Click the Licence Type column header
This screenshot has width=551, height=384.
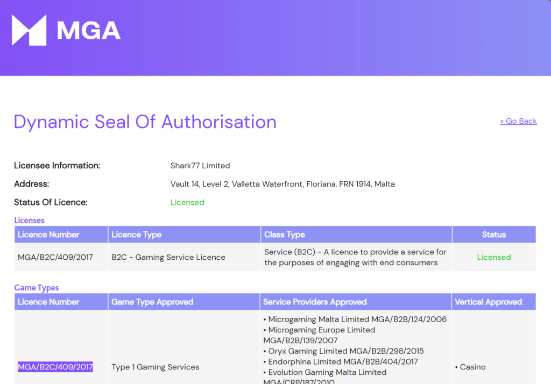pos(136,234)
